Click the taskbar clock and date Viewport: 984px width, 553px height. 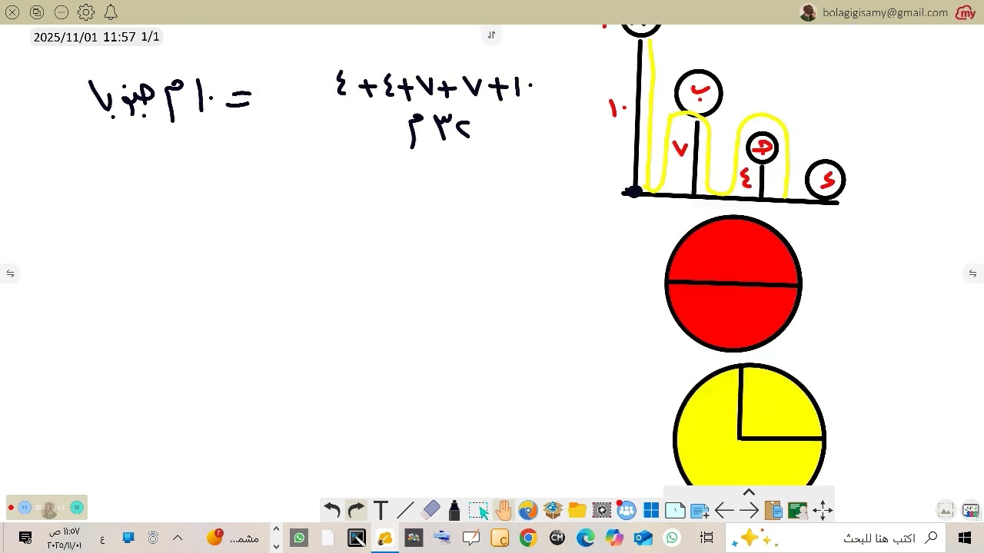[64, 538]
